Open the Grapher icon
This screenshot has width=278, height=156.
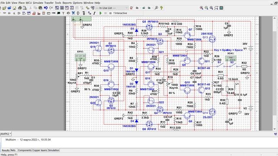click(x=72, y=8)
